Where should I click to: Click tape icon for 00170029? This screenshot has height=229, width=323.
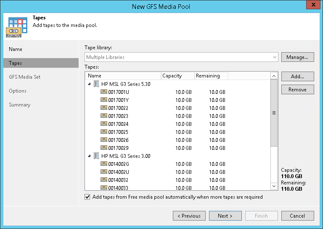click(x=104, y=148)
